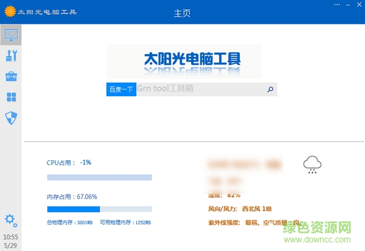365x251 pixels.
Task: Click the 可用物理内存：1252MB text
Action: coord(125,222)
